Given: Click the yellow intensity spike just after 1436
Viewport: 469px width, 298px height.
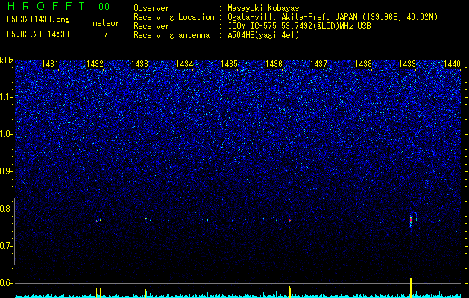Looking at the screenshot, I should [290, 292].
